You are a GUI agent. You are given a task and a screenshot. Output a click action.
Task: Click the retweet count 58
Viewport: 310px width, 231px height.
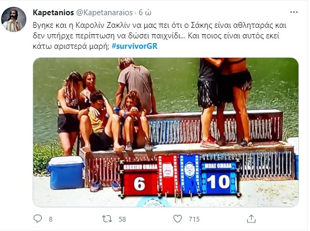(x=122, y=219)
